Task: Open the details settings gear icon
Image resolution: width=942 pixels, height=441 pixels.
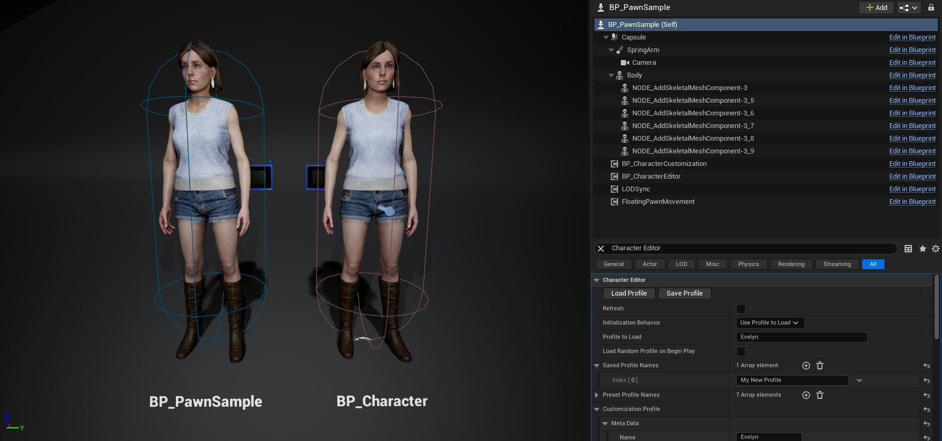Action: tap(935, 249)
